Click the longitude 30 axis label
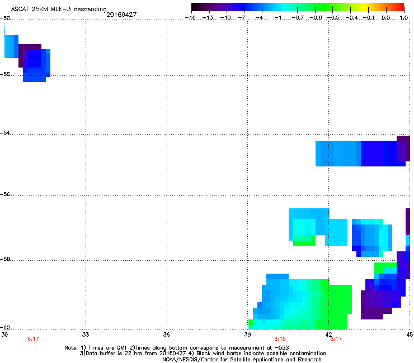 [4, 335]
